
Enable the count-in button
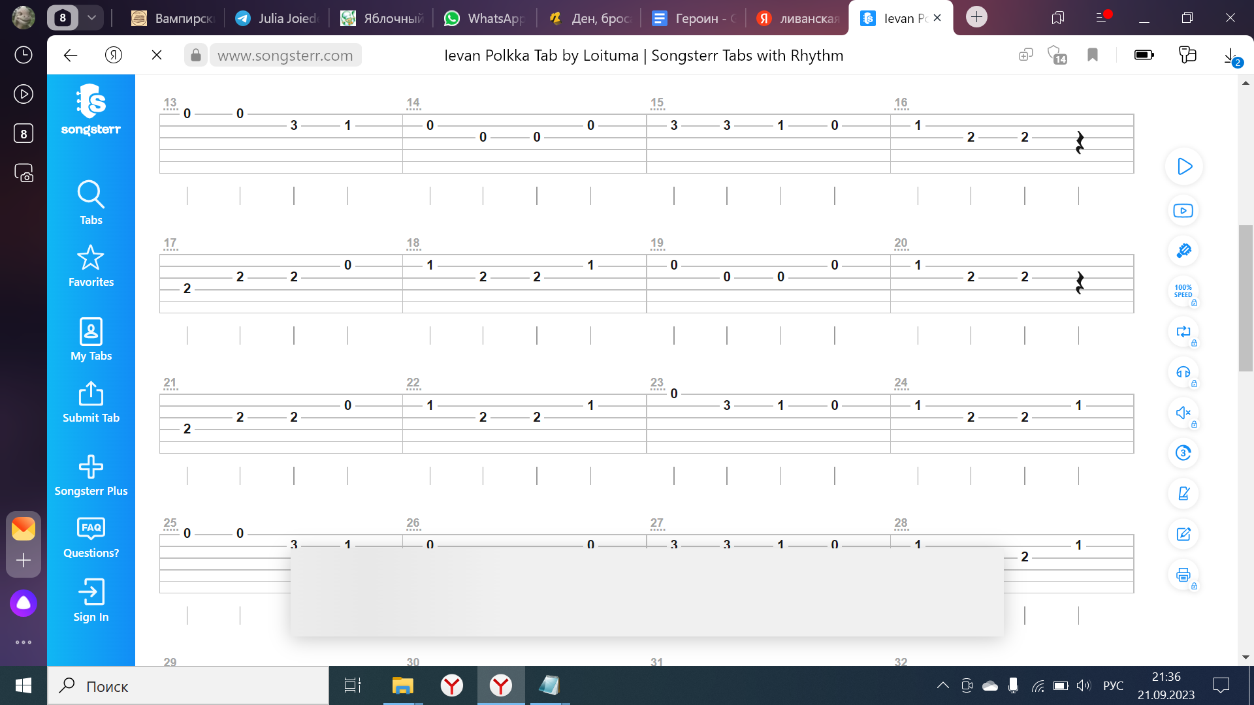(1183, 453)
